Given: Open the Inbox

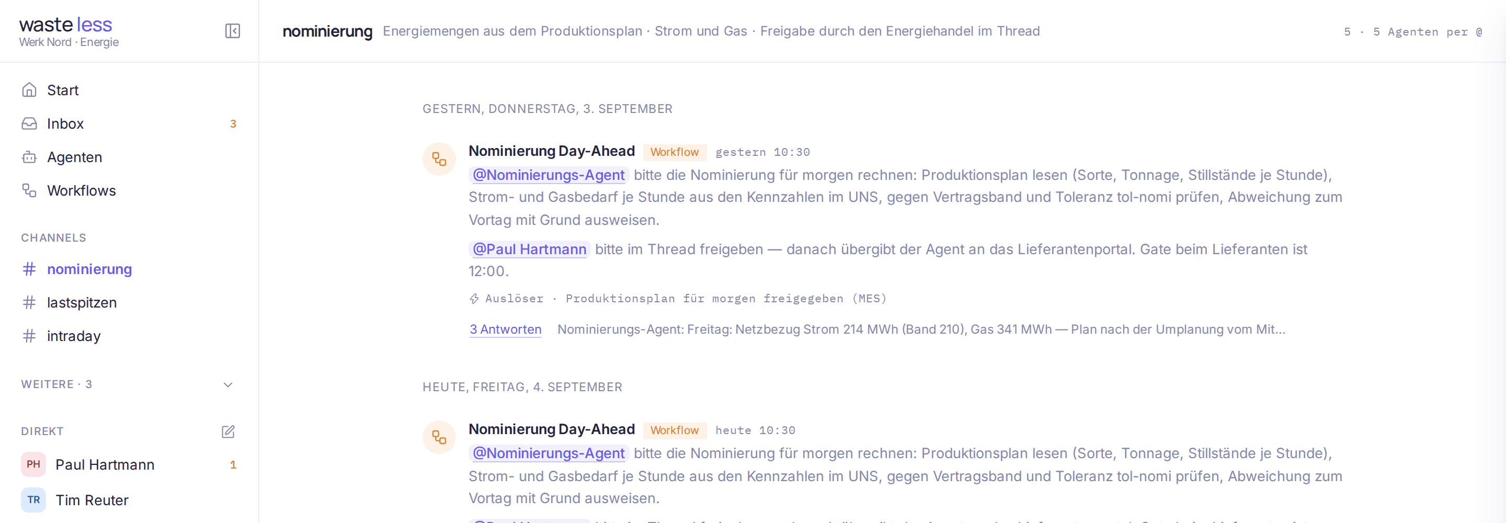Looking at the screenshot, I should pyautogui.click(x=129, y=123).
